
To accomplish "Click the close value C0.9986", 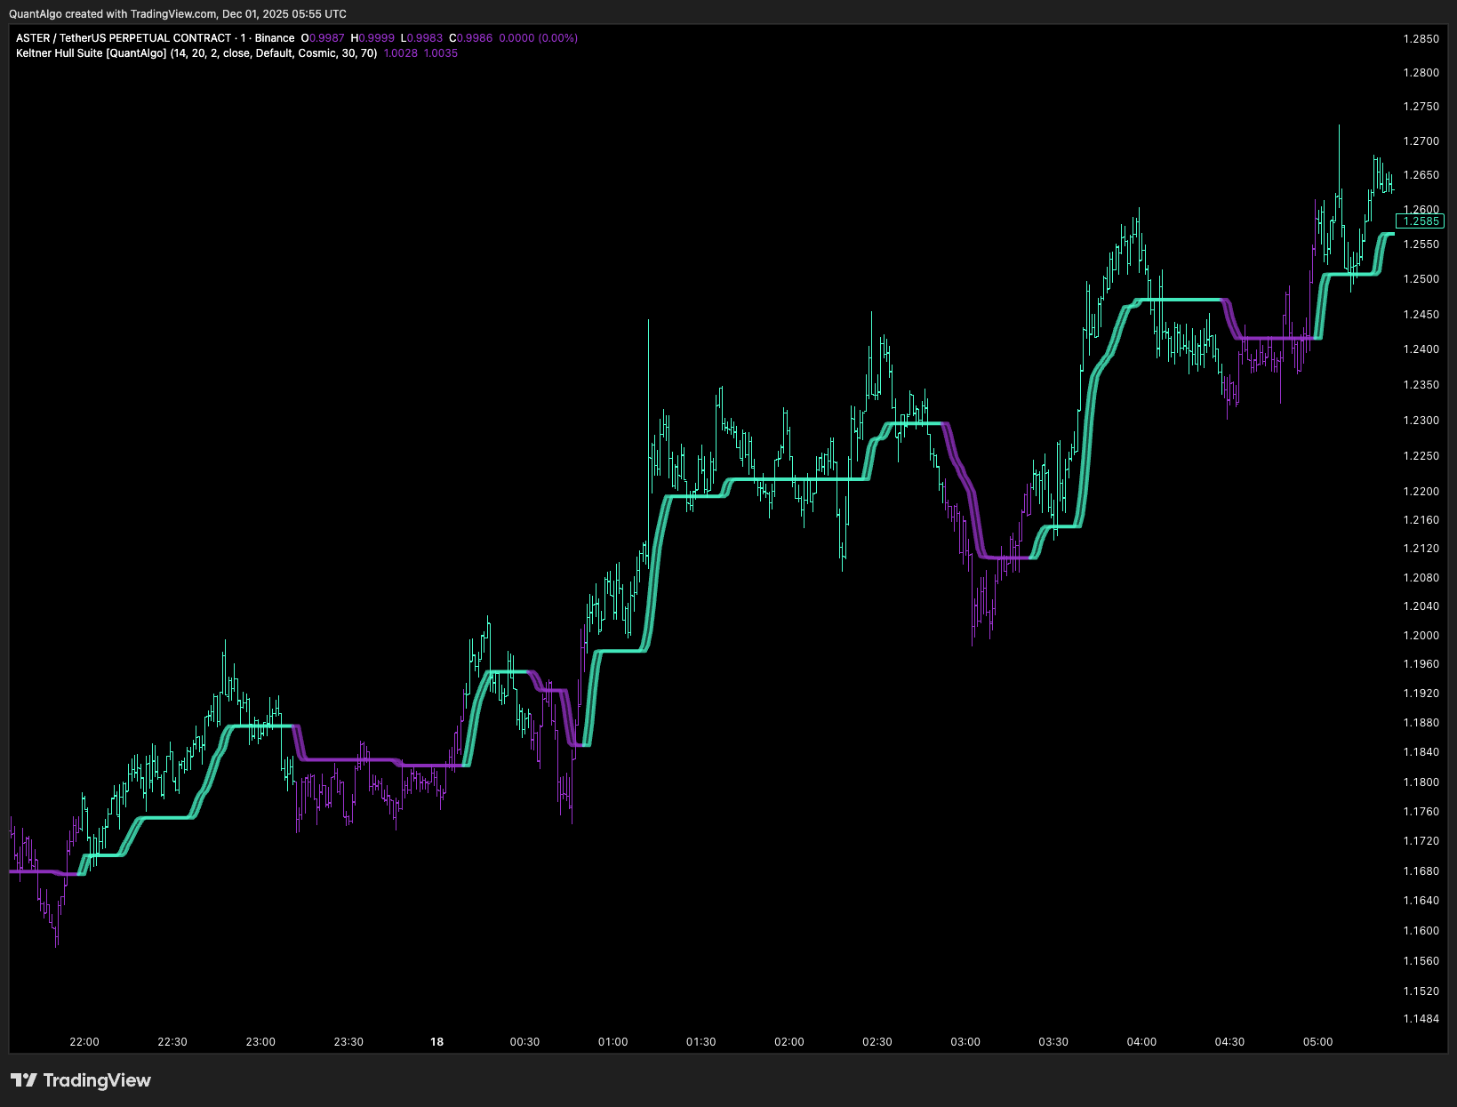I will [470, 38].
